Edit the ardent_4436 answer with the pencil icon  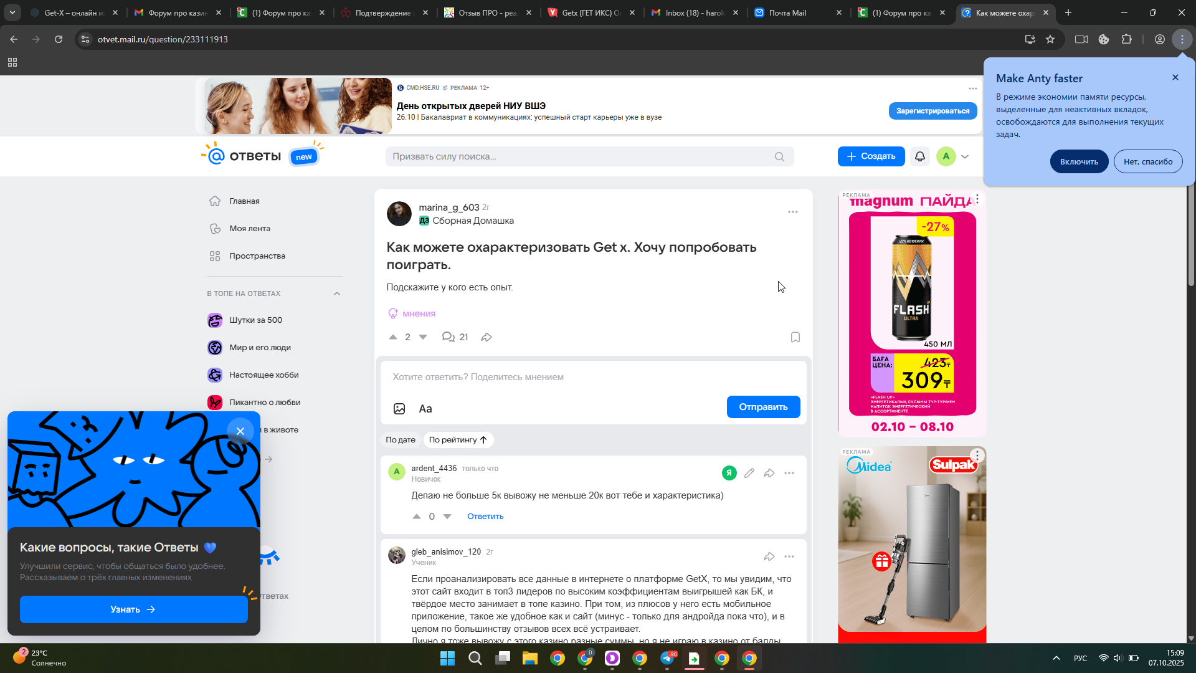pos(749,473)
